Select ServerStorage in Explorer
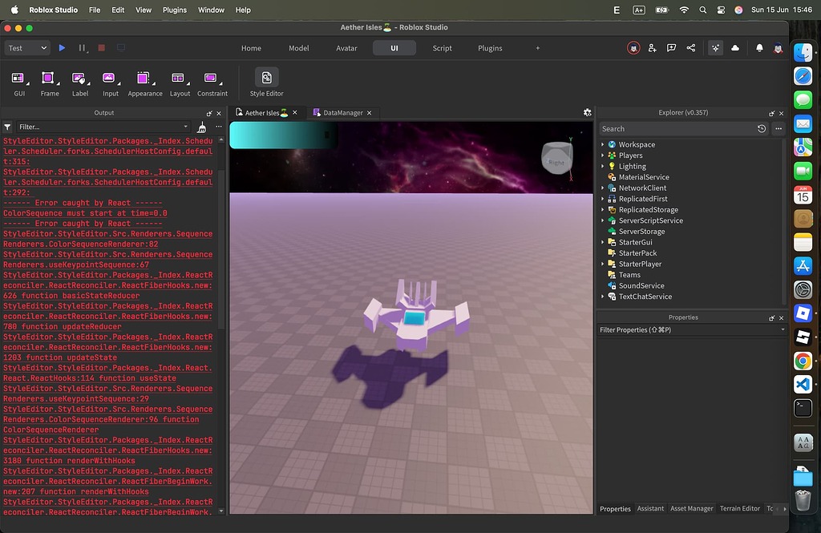Viewport: 821px width, 533px height. [x=641, y=232]
